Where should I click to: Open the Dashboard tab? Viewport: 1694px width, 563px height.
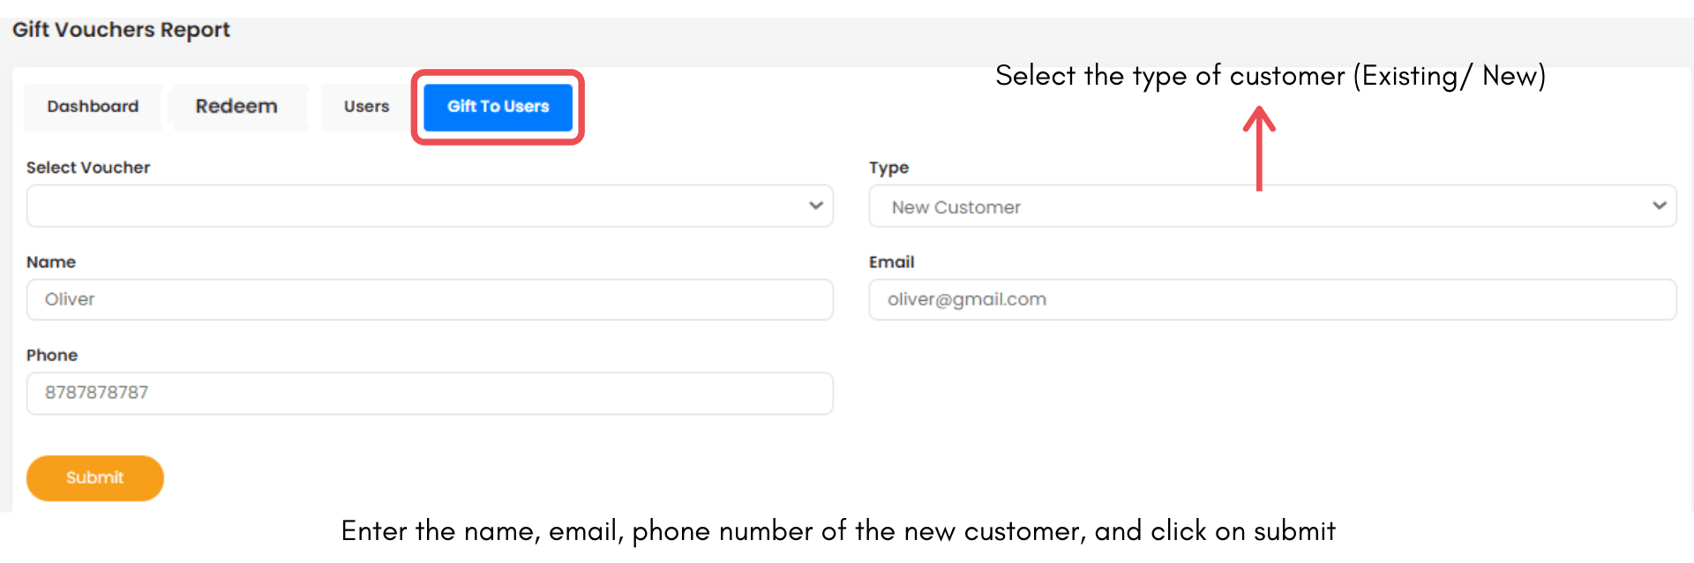point(93,107)
